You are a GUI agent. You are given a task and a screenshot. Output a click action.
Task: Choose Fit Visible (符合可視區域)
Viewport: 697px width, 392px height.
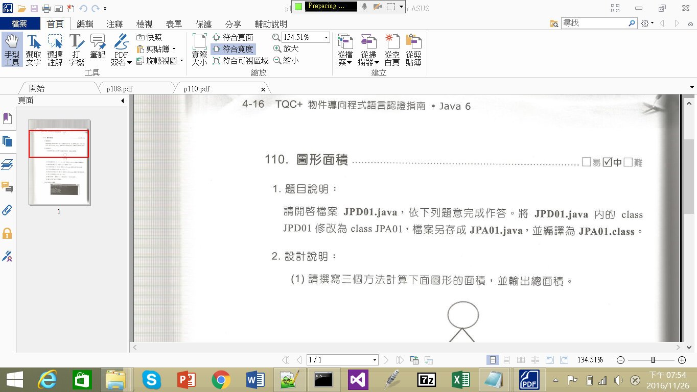pos(240,60)
